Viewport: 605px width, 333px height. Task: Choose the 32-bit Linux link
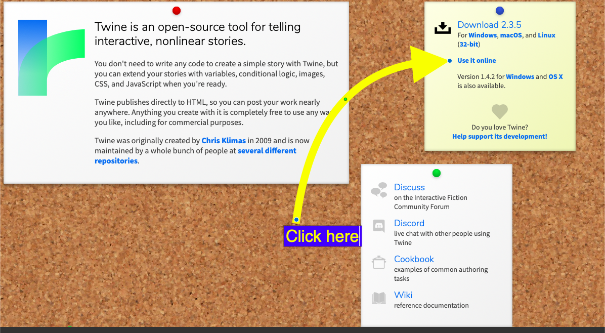(469, 45)
